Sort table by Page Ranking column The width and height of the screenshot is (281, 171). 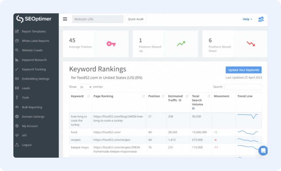tap(143, 96)
